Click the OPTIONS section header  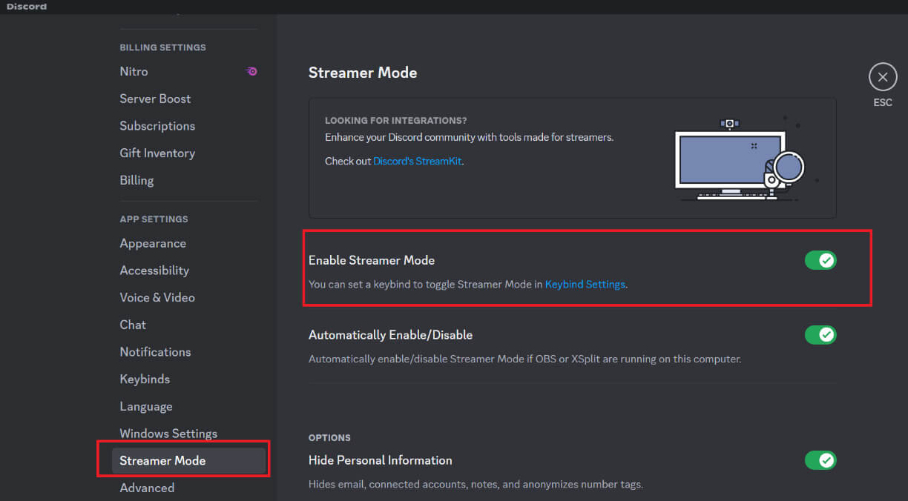click(329, 437)
